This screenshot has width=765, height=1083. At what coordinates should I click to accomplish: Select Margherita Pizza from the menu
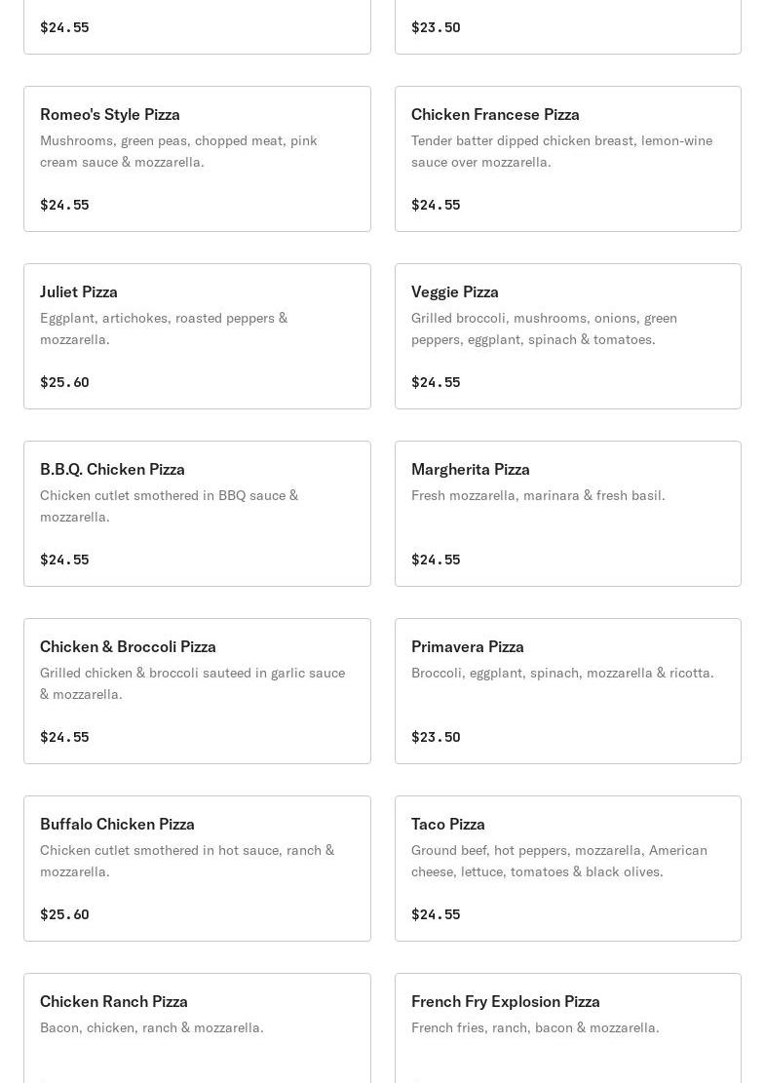pos(567,514)
